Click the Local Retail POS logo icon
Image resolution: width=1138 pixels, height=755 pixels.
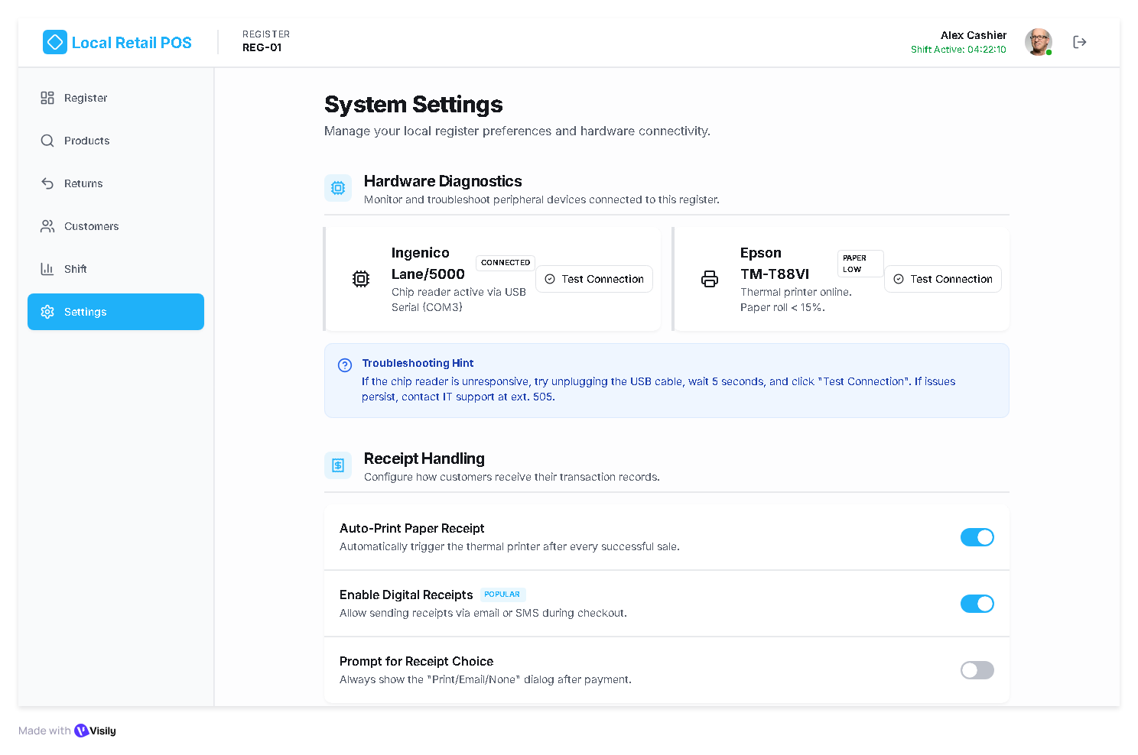click(x=55, y=42)
